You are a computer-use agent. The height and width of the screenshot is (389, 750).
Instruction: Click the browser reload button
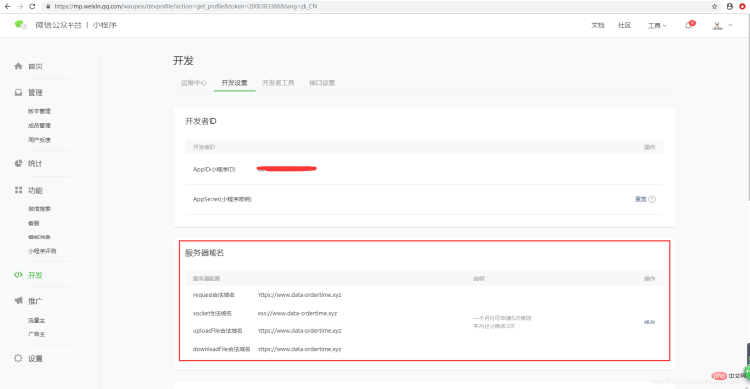[x=32, y=6]
